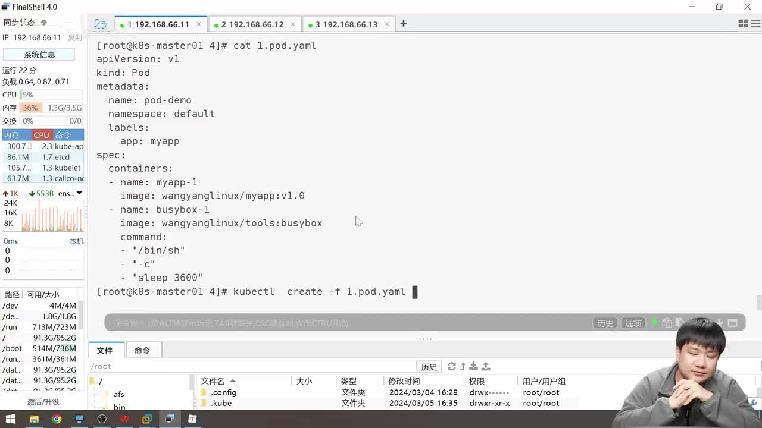Open the Windows Start menu
Image resolution: width=762 pixels, height=428 pixels.
(x=11, y=419)
